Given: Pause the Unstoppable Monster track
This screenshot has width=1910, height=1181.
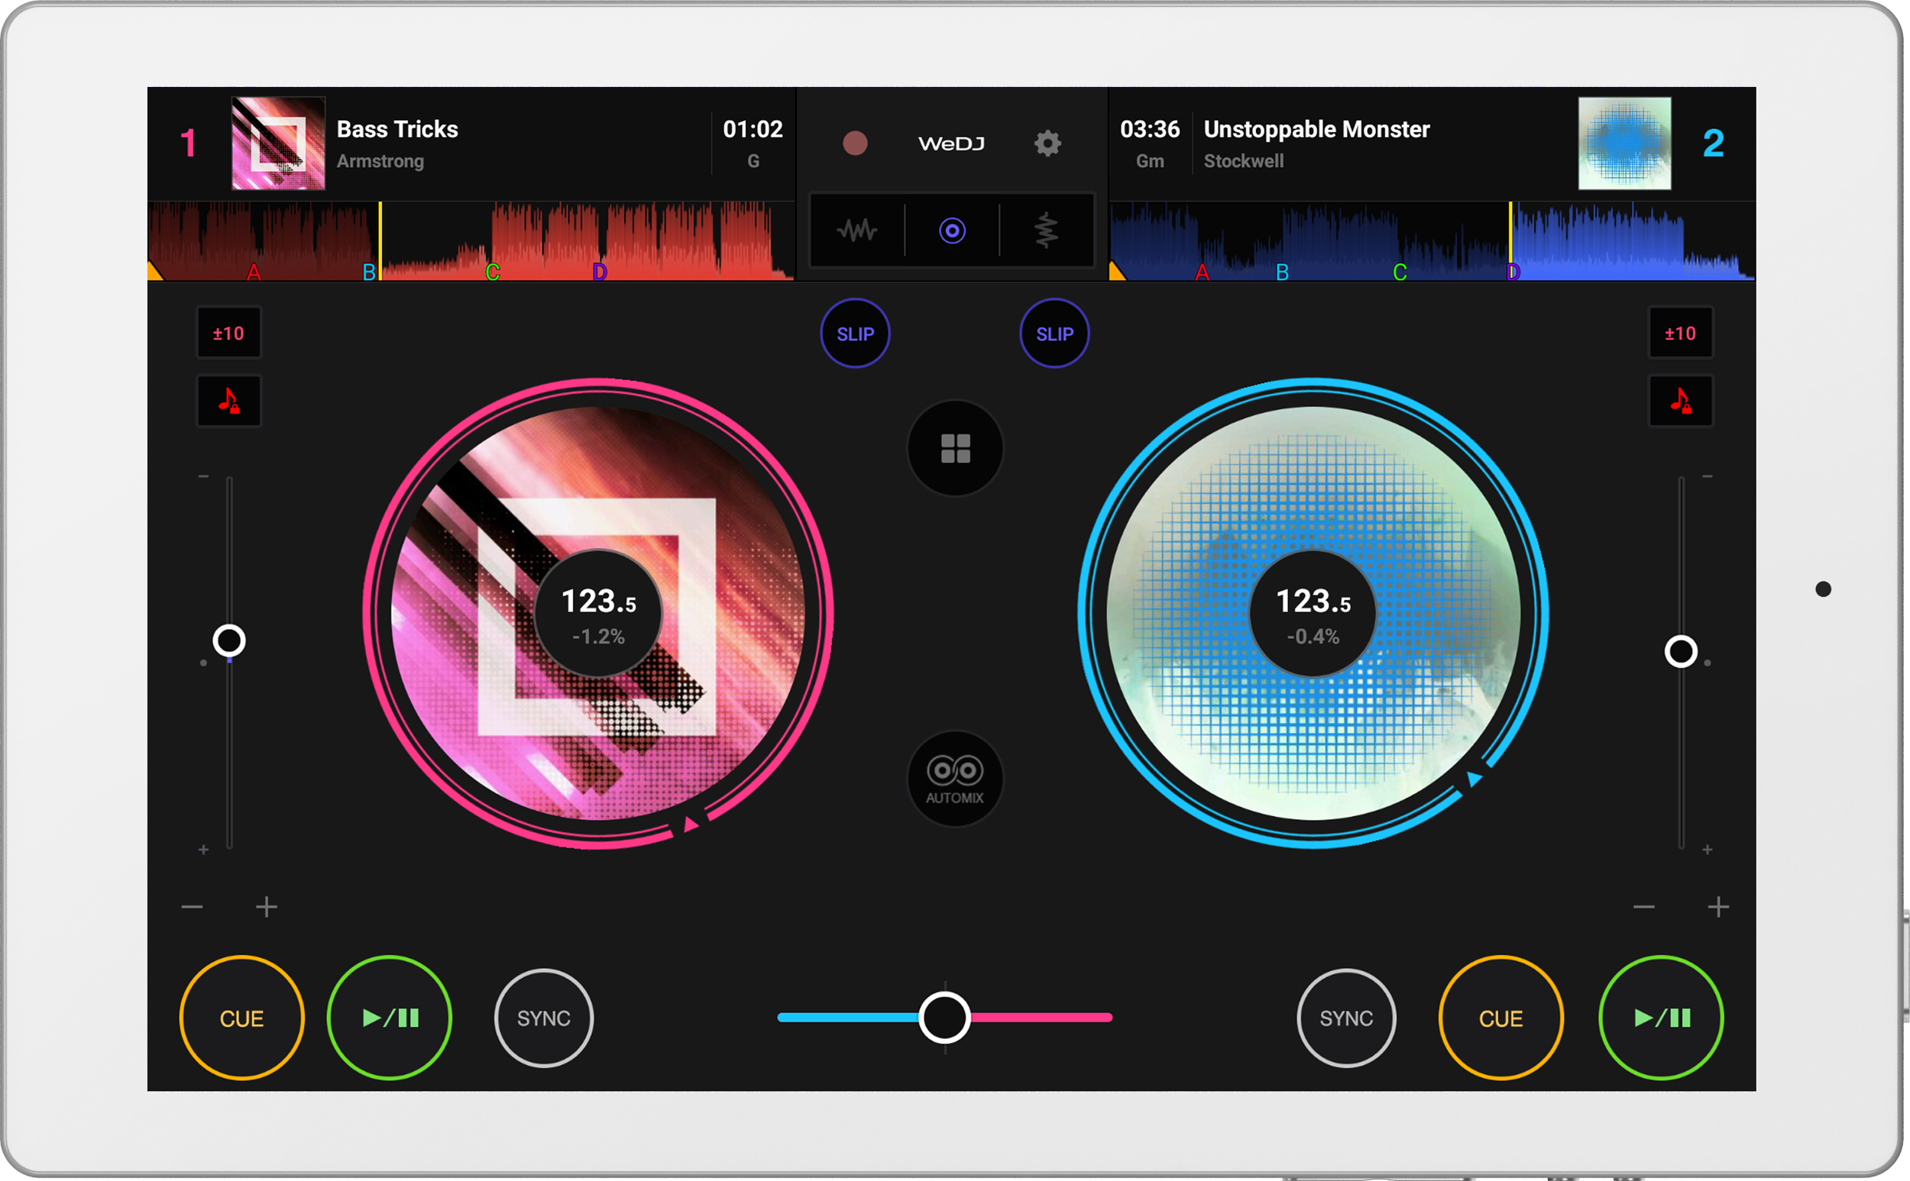Looking at the screenshot, I should pos(1662,1018).
